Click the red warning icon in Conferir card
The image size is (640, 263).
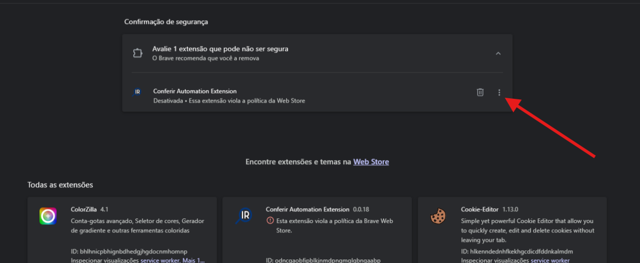270,221
